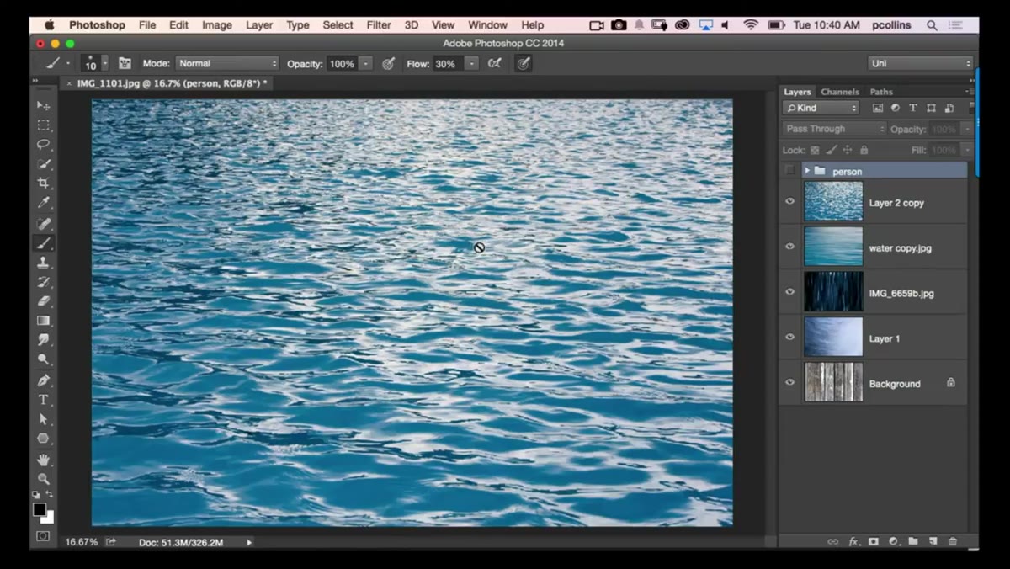The height and width of the screenshot is (569, 1010).
Task: Select the Rectangular Marquee tool
Action: click(x=43, y=125)
